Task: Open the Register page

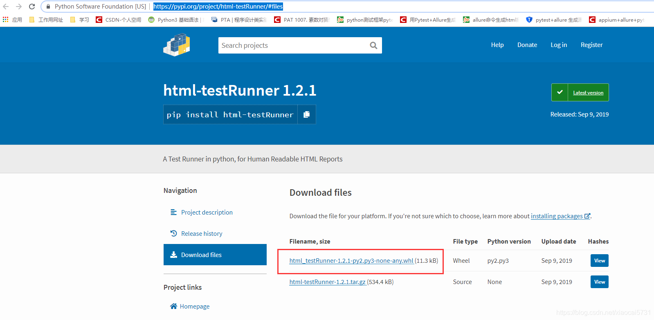Action: (x=591, y=45)
